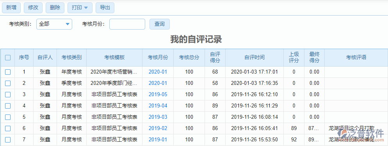Select the 季度考核 cell in row 2
Screen dimensions: 388x146
pos(71,83)
